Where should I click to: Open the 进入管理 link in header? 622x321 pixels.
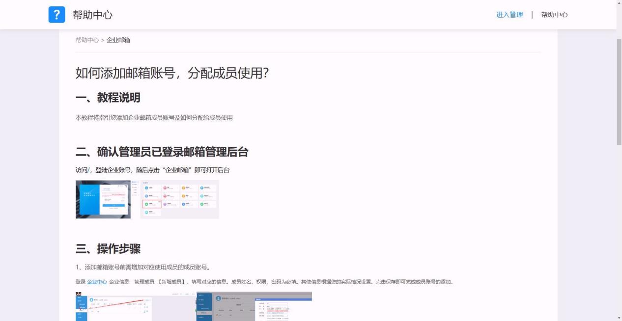click(x=509, y=15)
